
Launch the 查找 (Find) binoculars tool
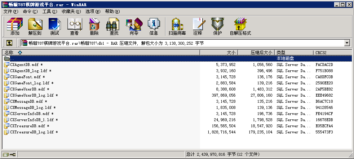click(x=114, y=26)
